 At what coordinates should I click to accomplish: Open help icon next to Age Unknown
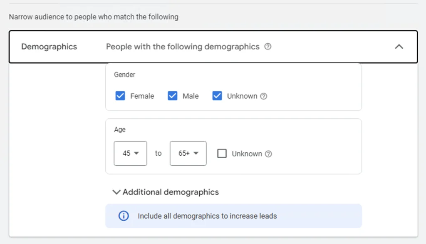pyautogui.click(x=268, y=154)
